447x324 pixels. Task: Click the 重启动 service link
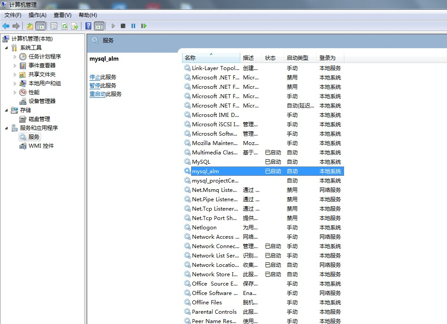97,94
